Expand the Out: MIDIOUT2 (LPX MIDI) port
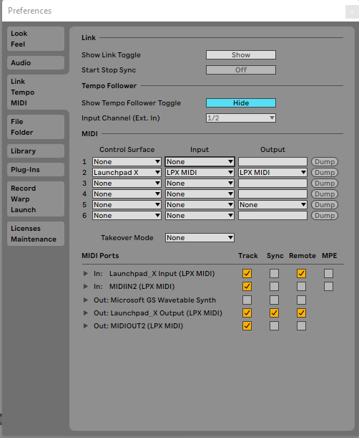This screenshot has width=359, height=438. tap(86, 325)
